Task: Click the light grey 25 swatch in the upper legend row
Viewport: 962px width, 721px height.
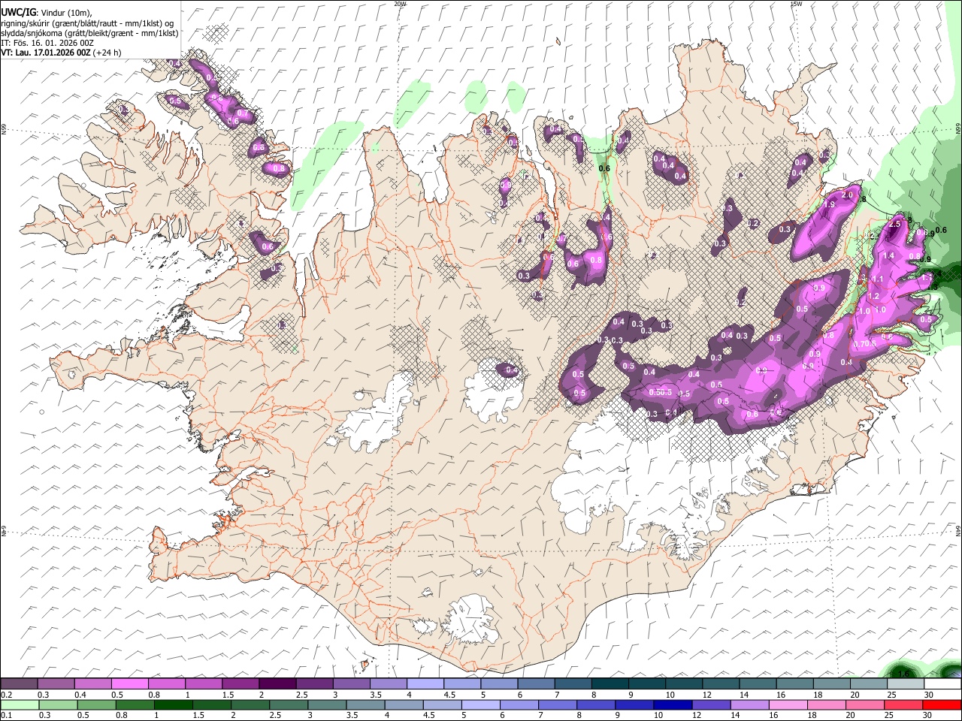Action: pyautogui.click(x=906, y=684)
